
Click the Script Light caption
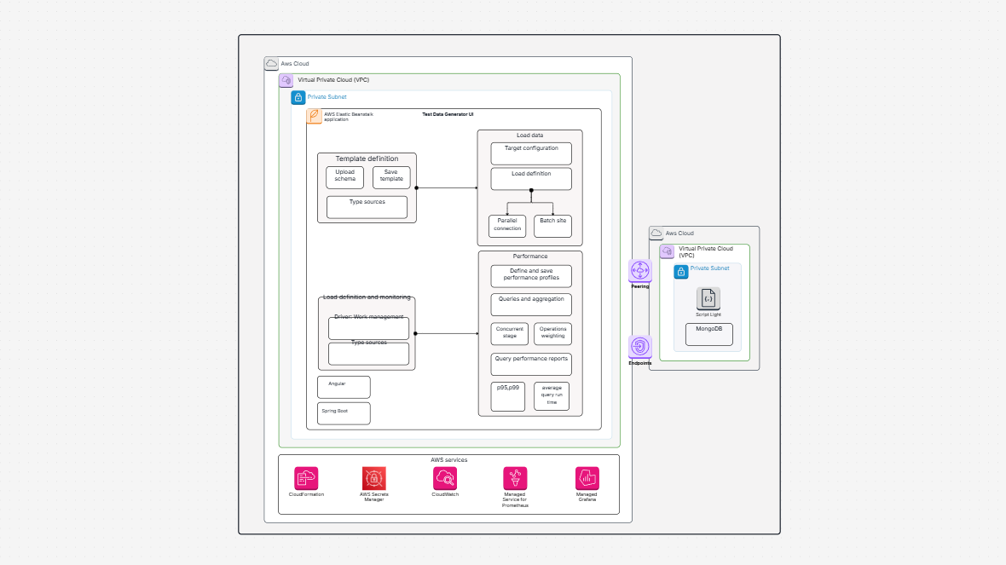(708, 315)
